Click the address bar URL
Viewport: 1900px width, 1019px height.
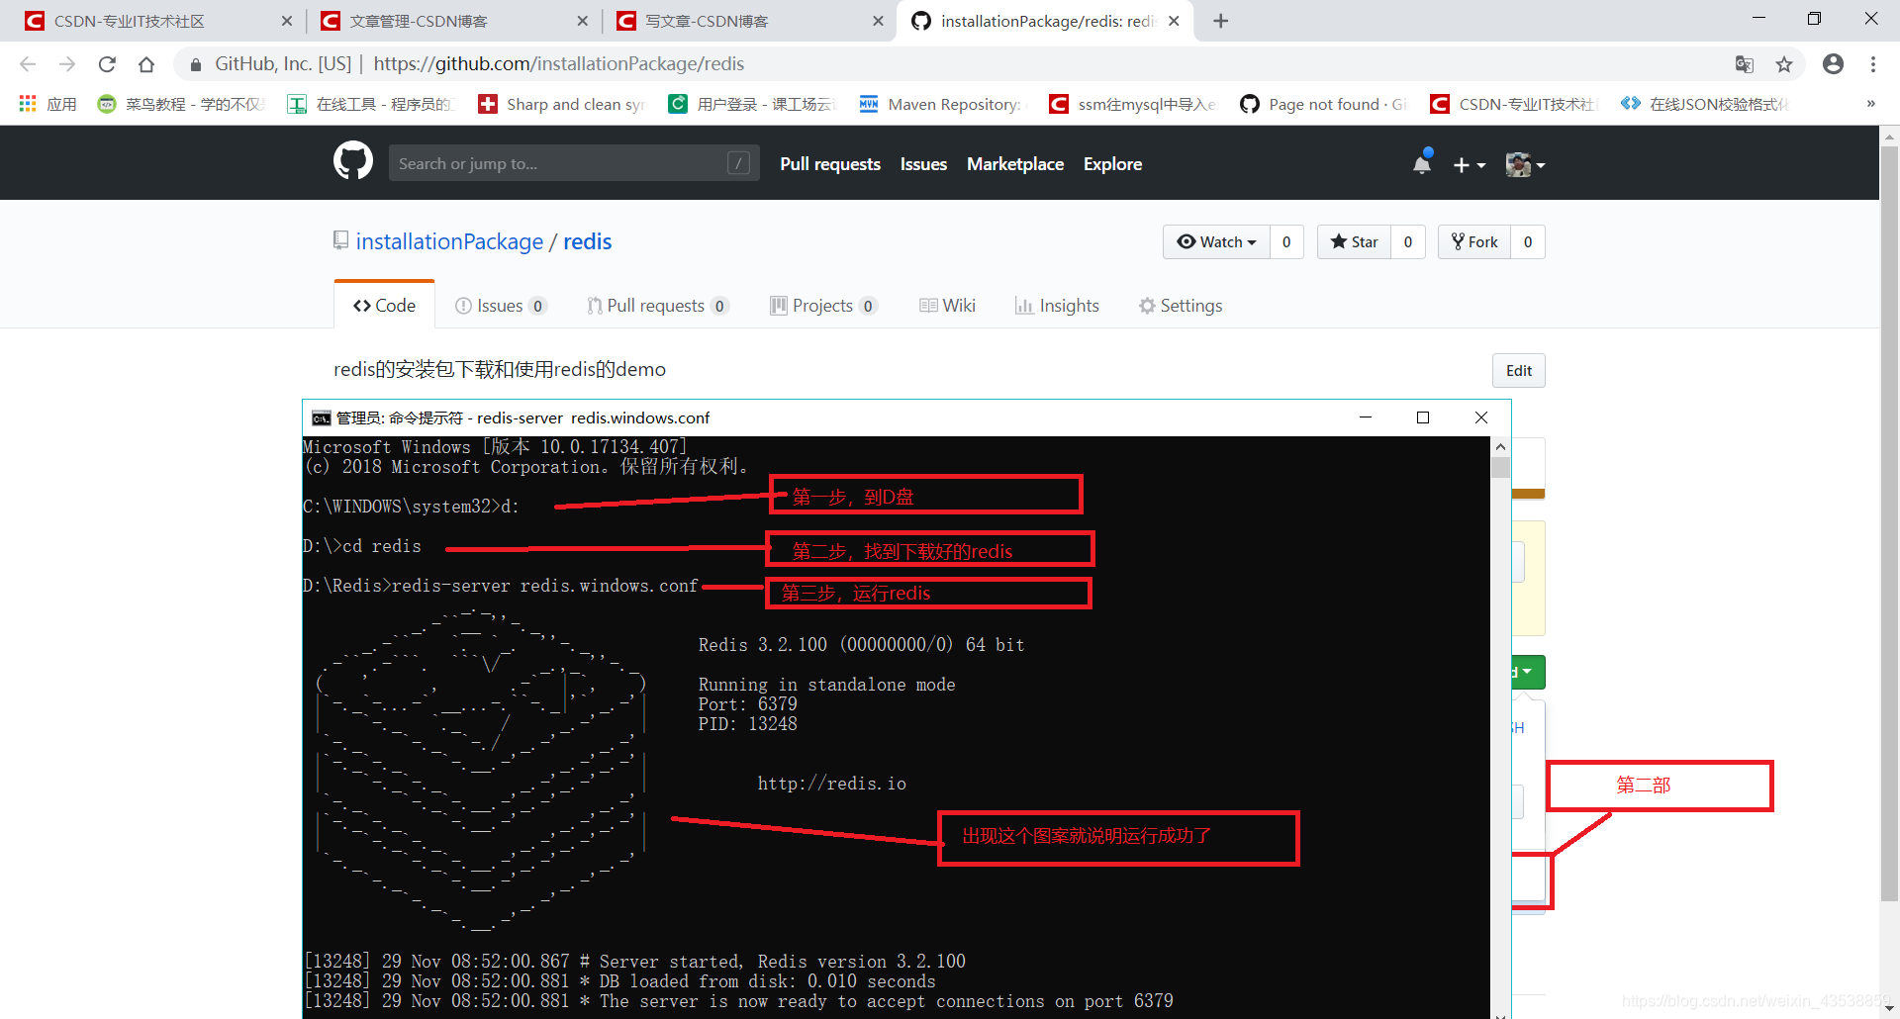click(559, 64)
